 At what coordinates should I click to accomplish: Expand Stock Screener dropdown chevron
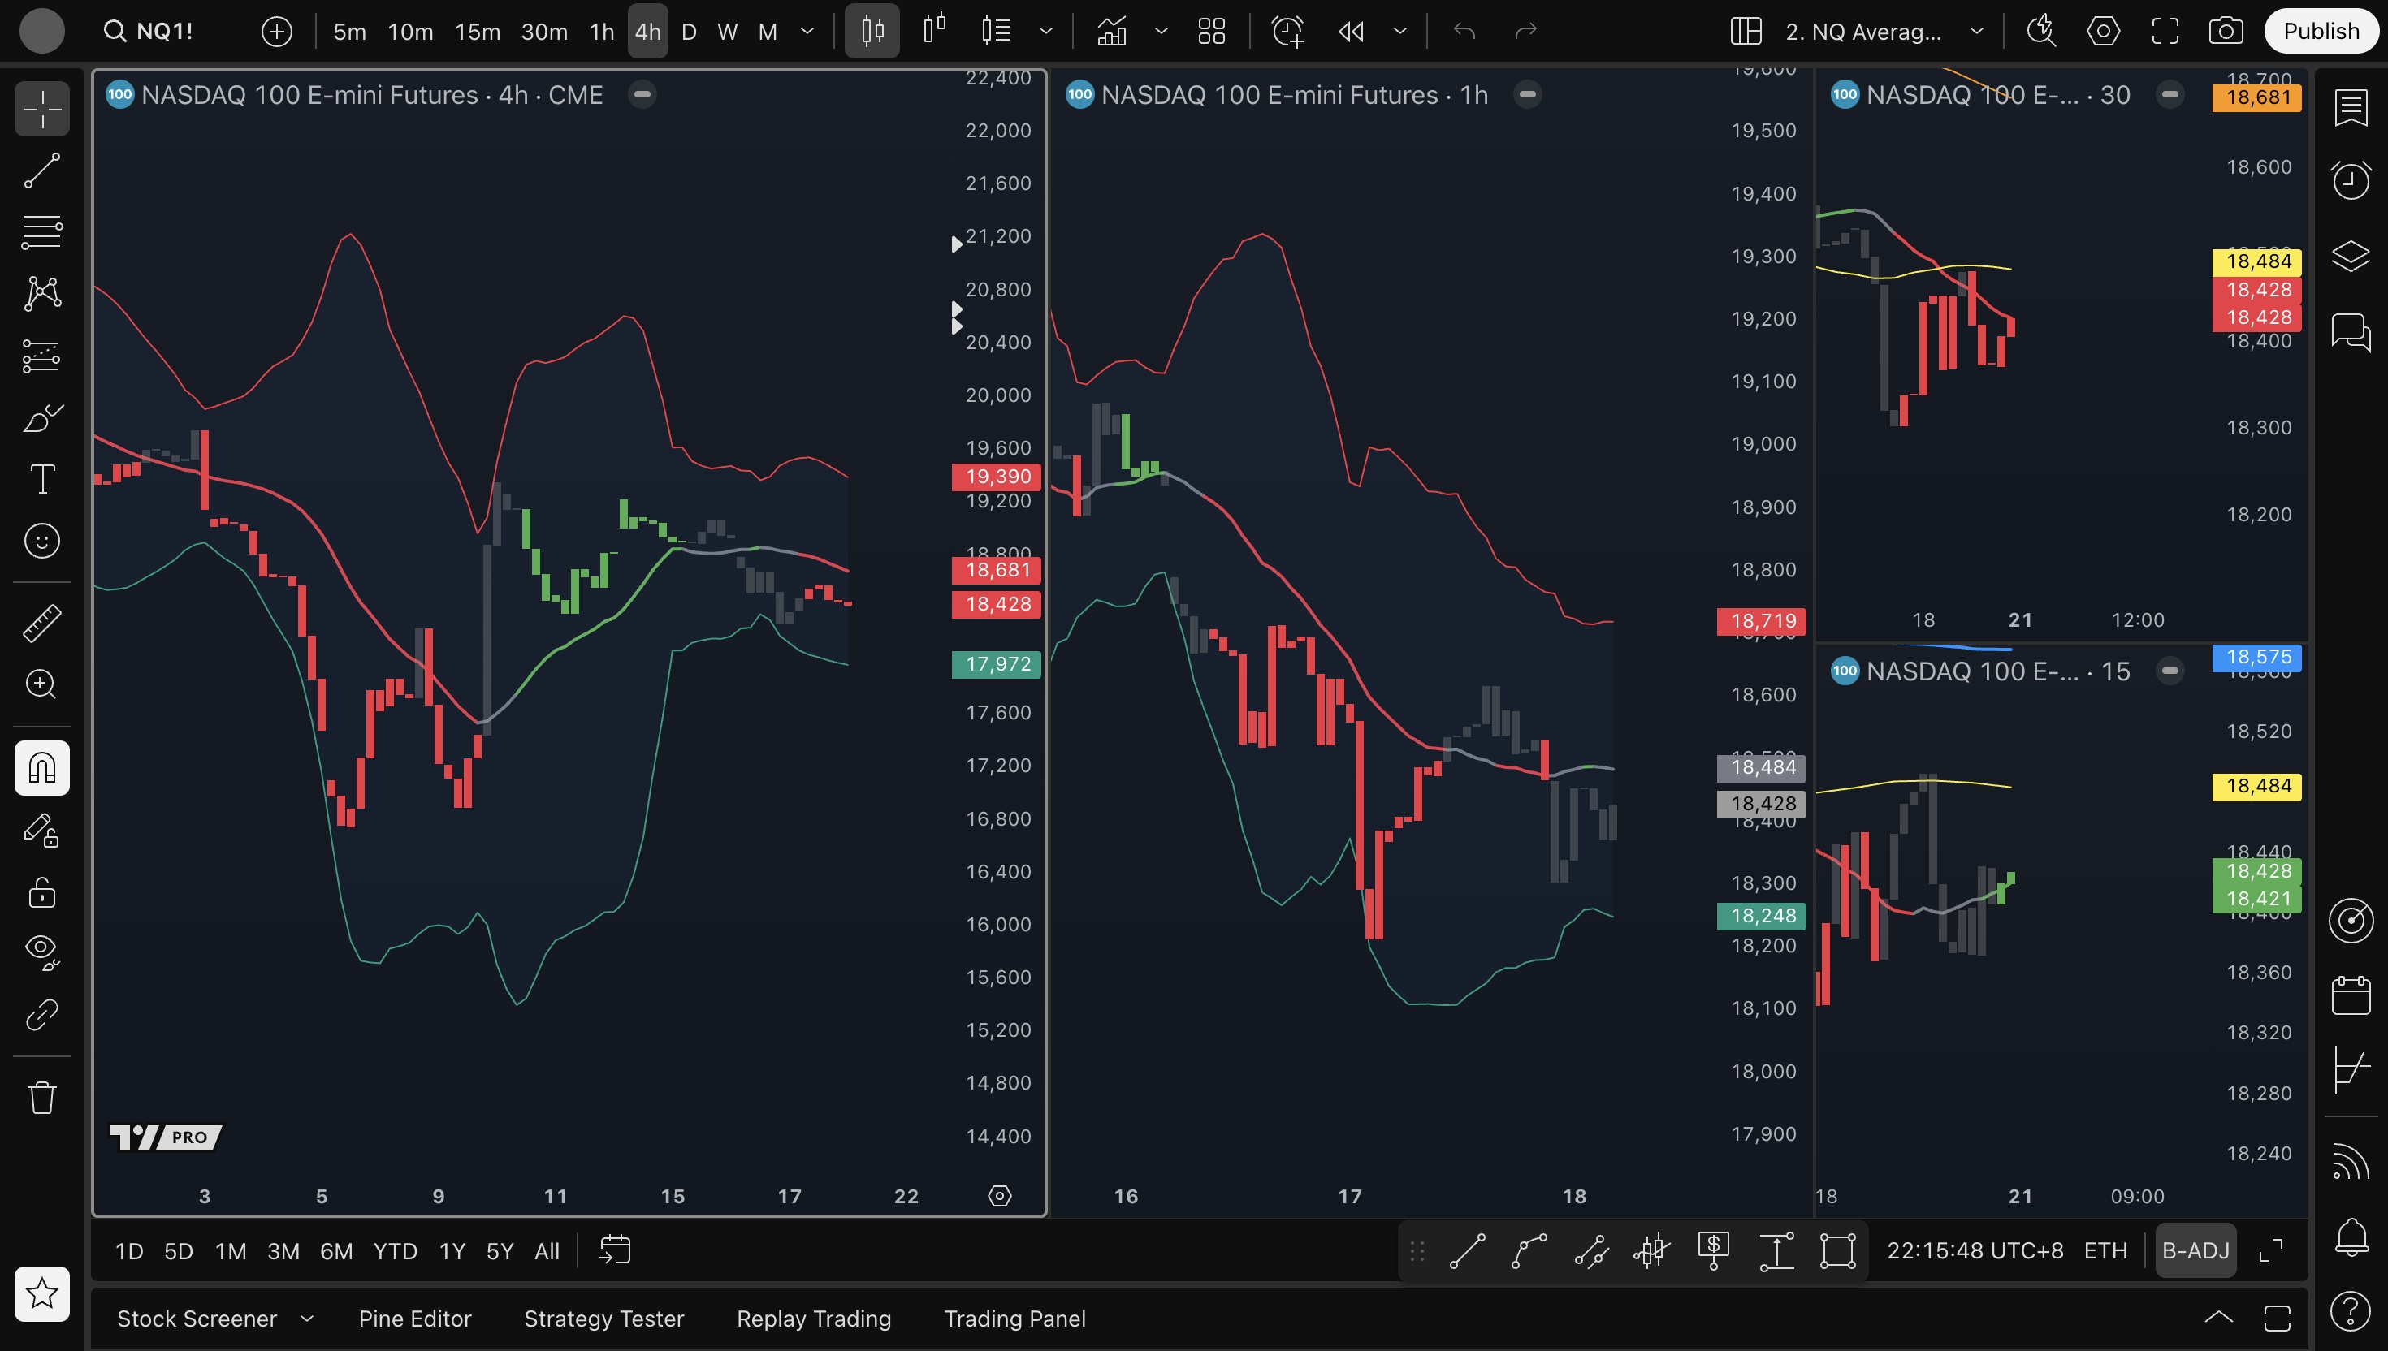307,1319
